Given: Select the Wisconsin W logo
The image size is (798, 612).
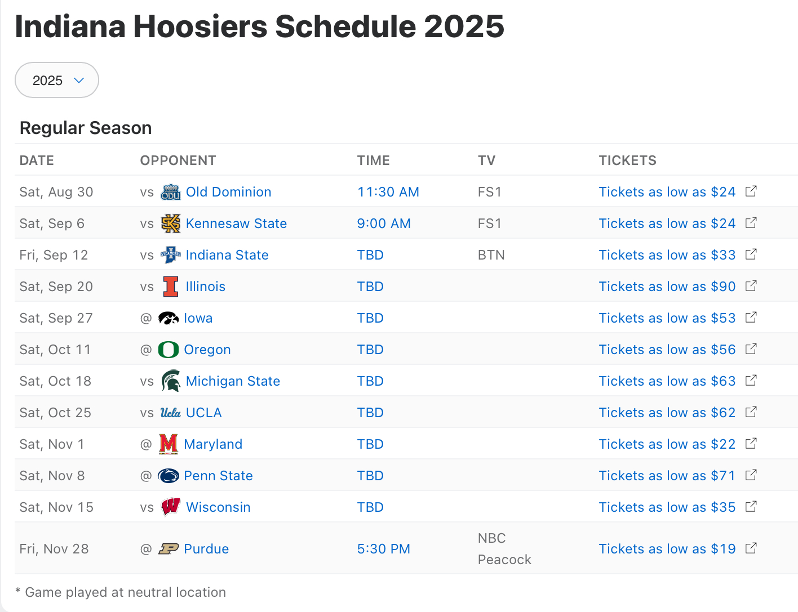Looking at the screenshot, I should tap(170, 507).
